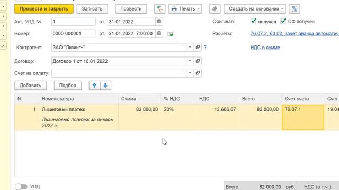The image size is (339, 190).
Task: Open the Договор record with open icon
Action: coord(198,61)
